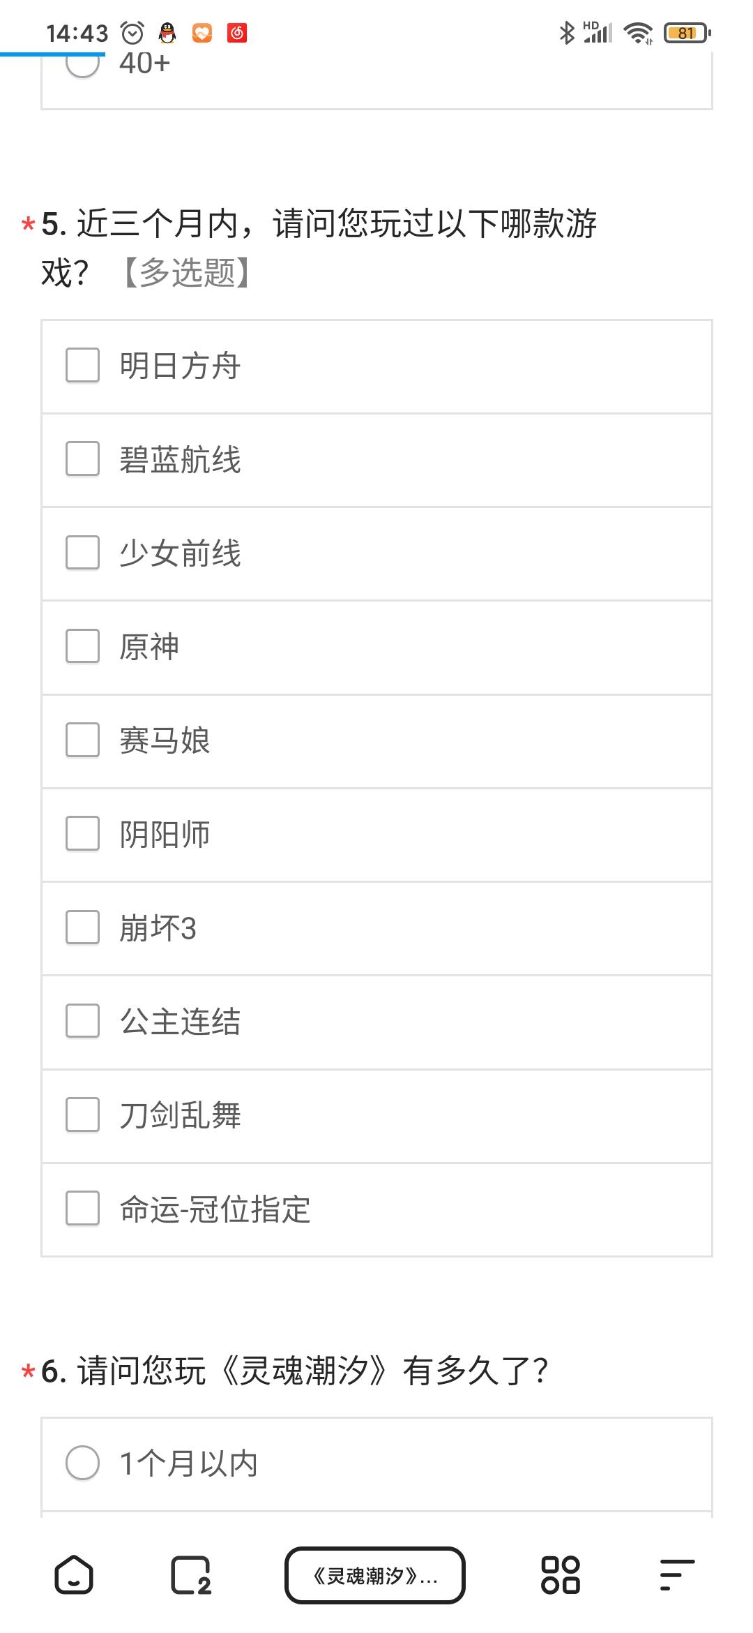The image size is (753, 1633).
Task: Select the 原神 checkbox
Action: pyautogui.click(x=82, y=646)
